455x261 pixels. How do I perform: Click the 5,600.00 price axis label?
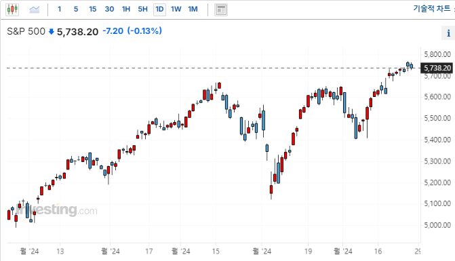point(437,97)
